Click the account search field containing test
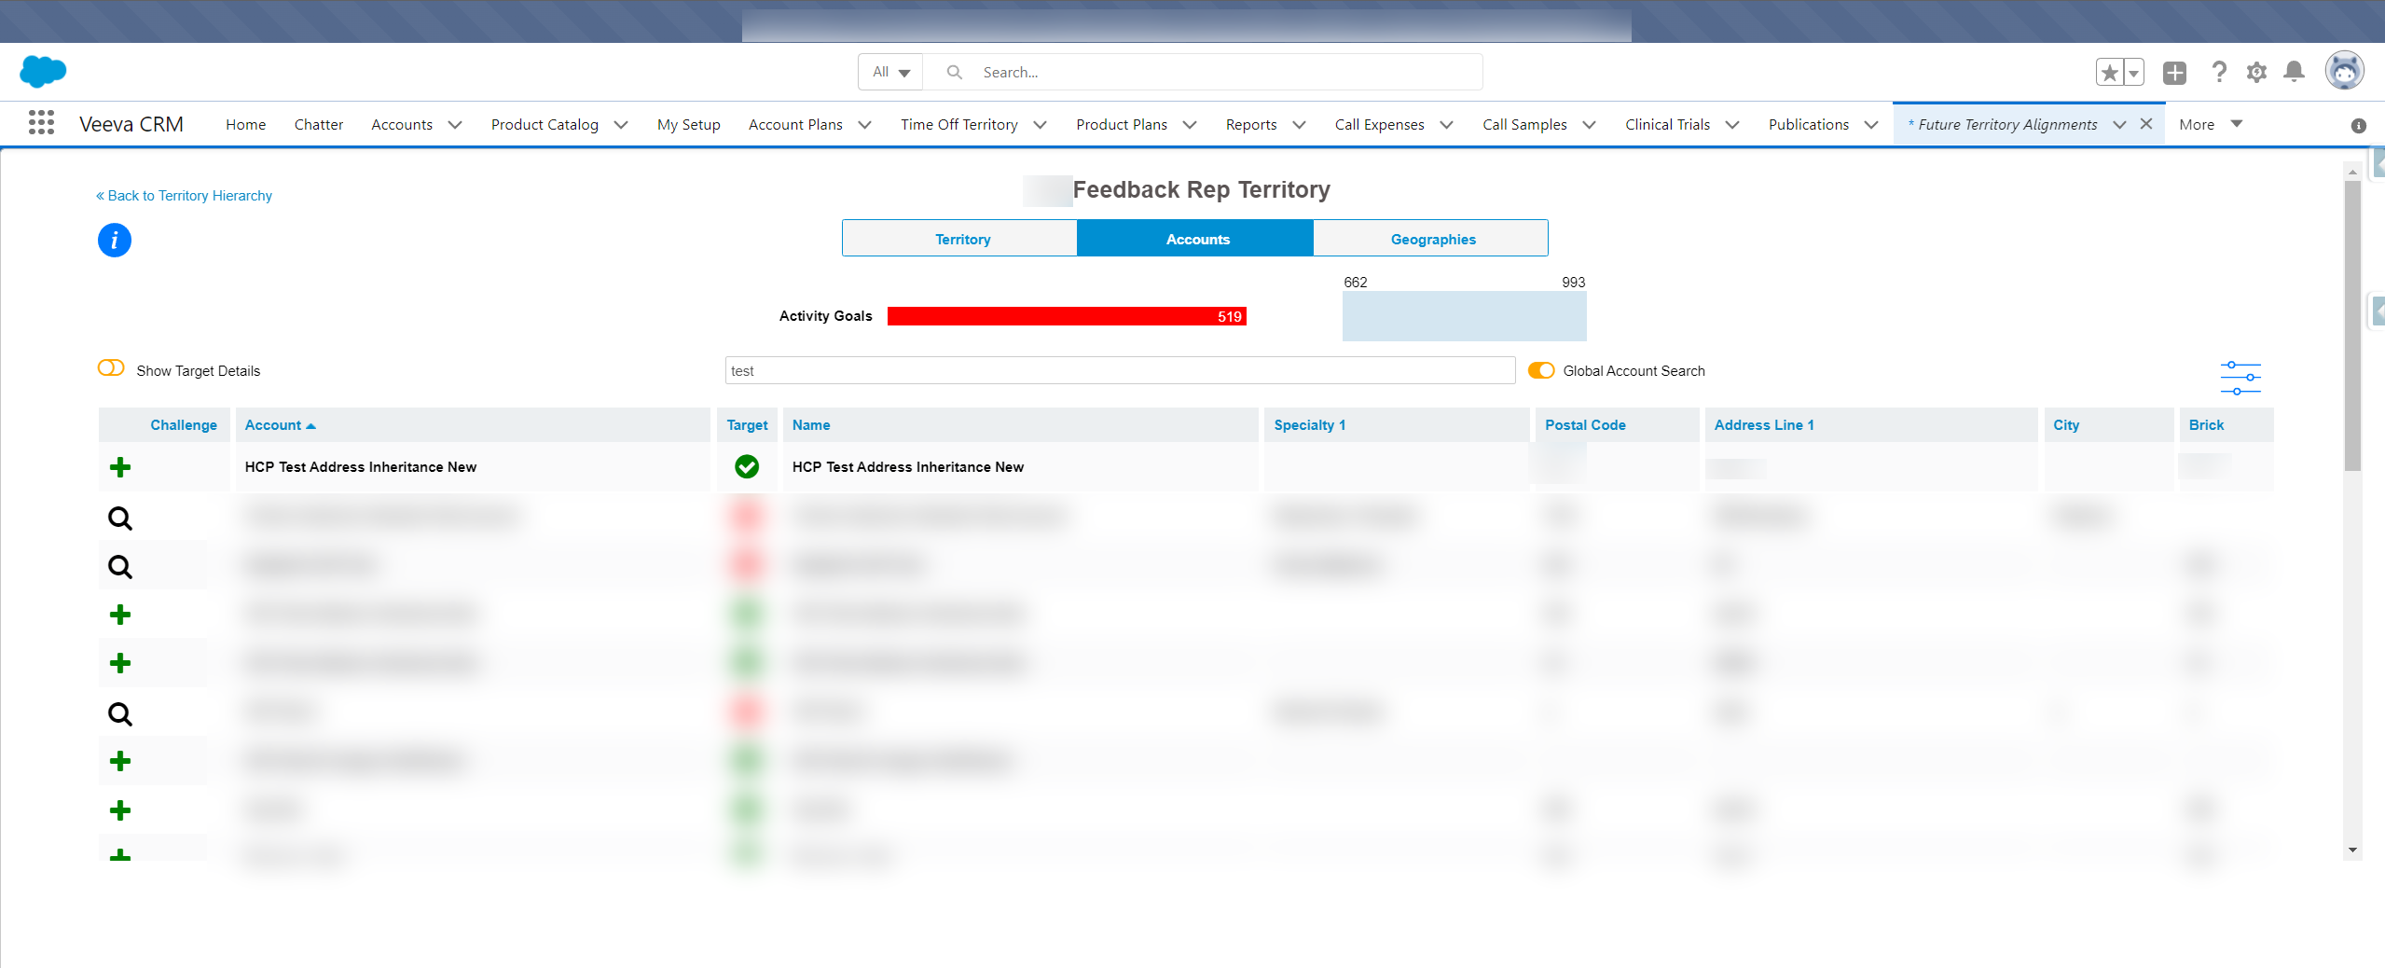This screenshot has height=968, width=2385. click(1119, 370)
